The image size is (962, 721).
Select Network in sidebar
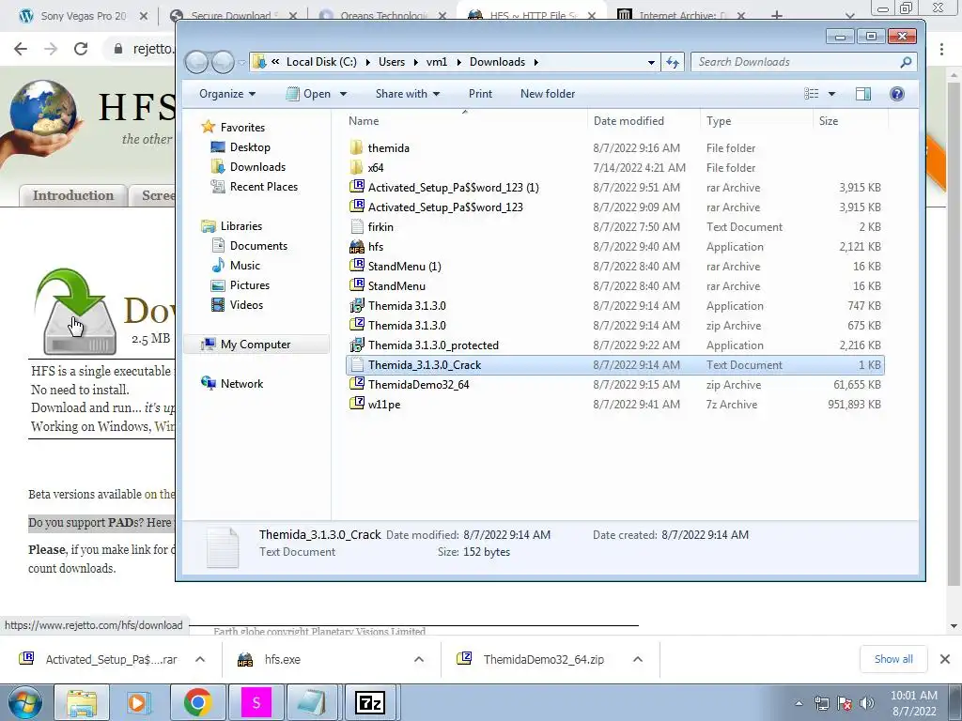[x=241, y=384]
